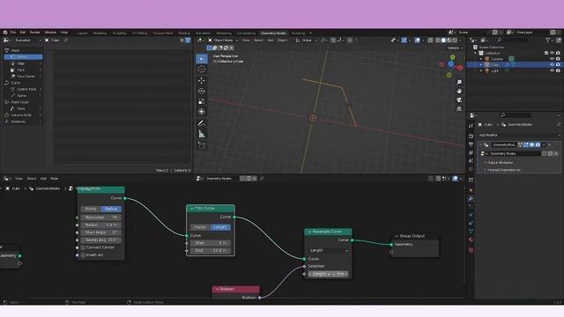Click the green Y axis gizmo handle

tap(452, 57)
